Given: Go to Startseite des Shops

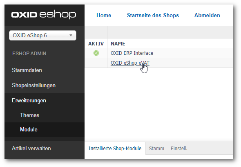Looking at the screenshot, I should tap(153, 15).
